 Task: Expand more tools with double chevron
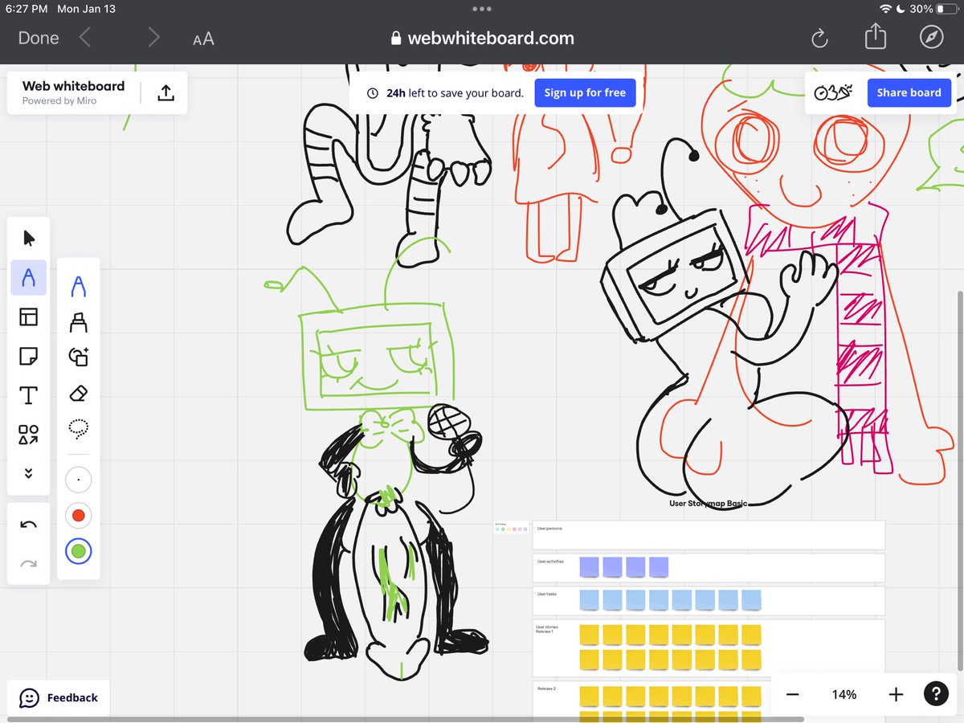pos(29,474)
